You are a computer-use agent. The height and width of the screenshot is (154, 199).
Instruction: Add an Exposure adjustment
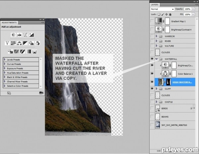32,35
